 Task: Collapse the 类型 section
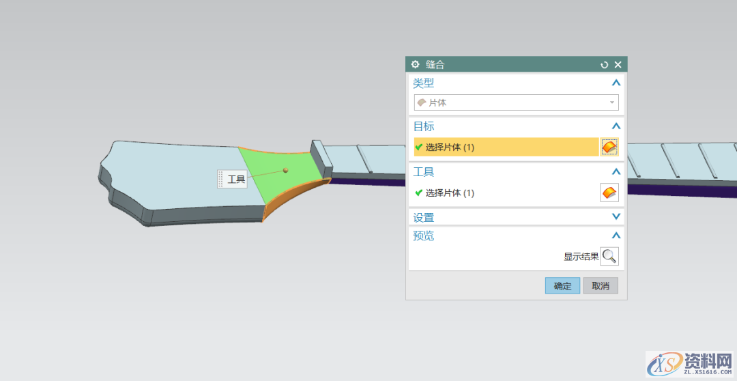616,83
